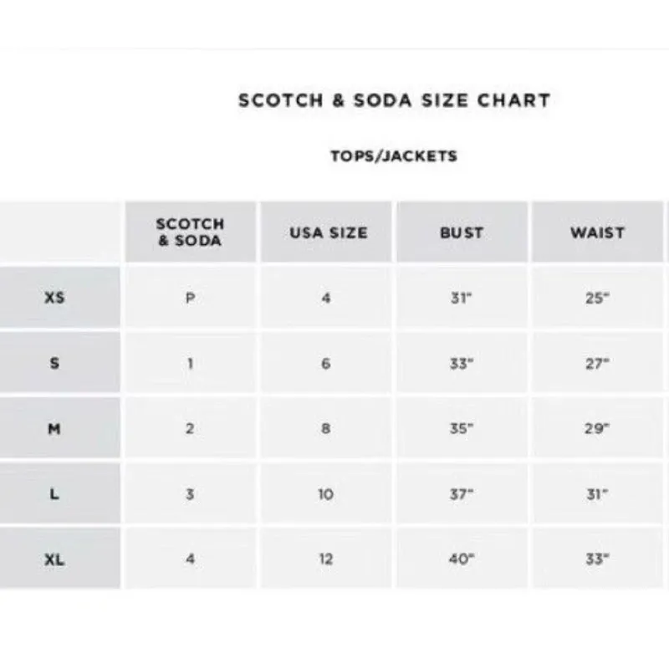Click the 35" bust measurement cell
The image size is (669, 669).
tap(462, 428)
